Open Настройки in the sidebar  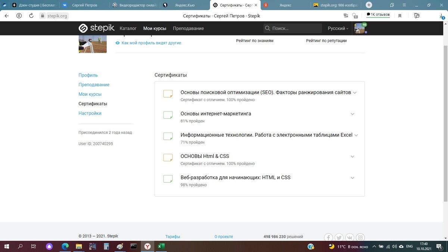[x=90, y=113]
